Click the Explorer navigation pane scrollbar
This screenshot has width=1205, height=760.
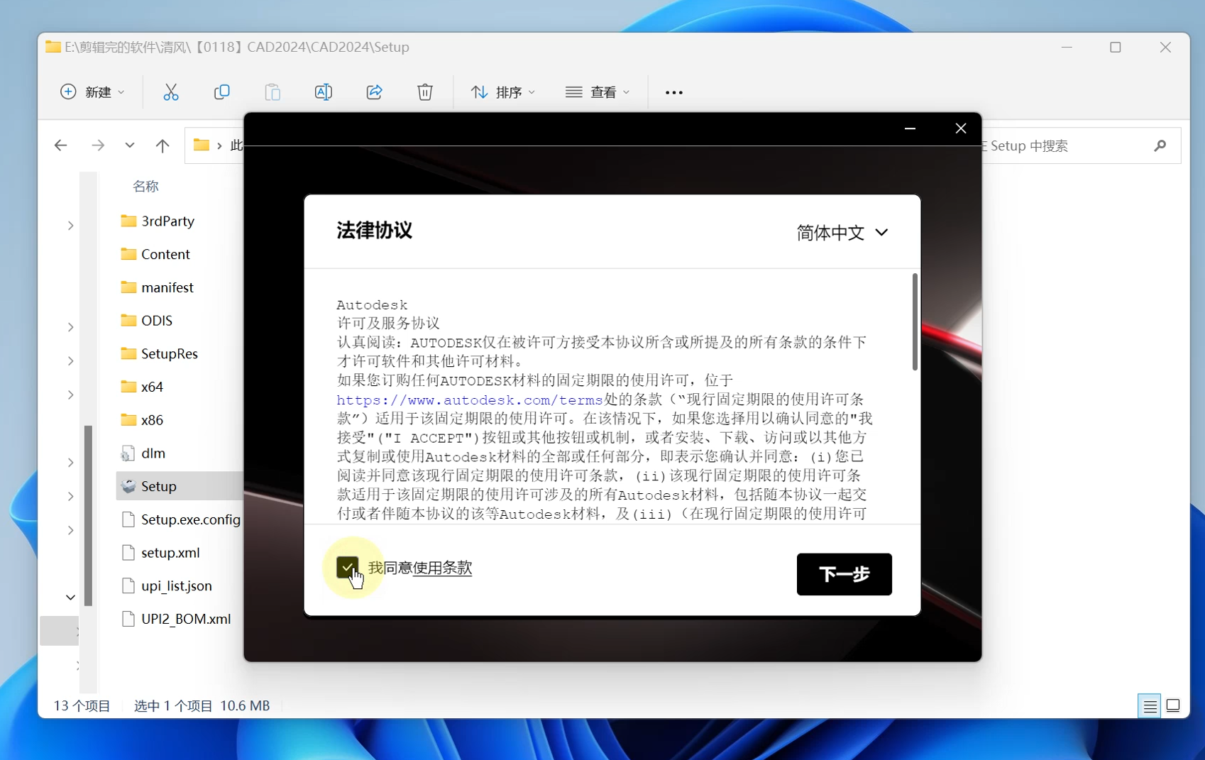(x=88, y=515)
